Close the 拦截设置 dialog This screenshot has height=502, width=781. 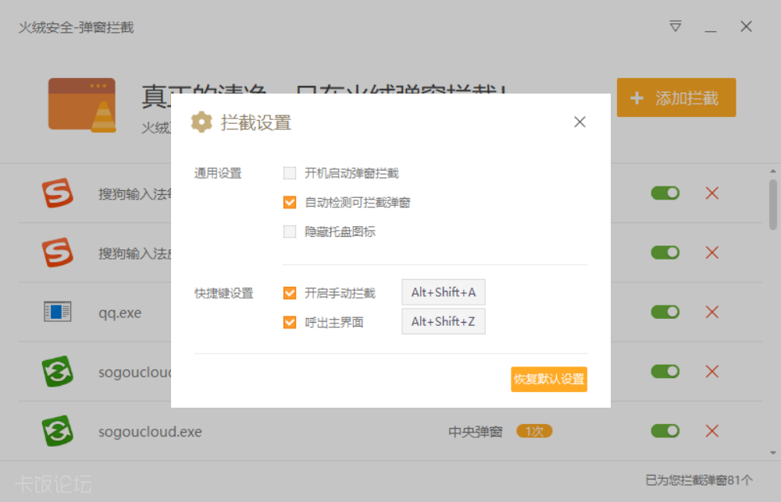pos(580,122)
